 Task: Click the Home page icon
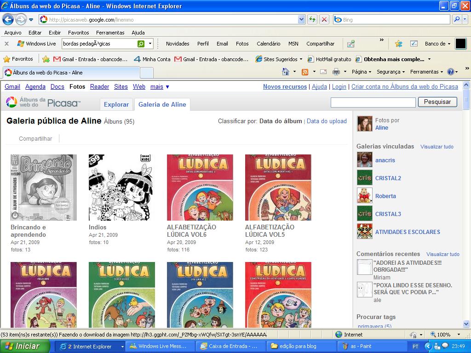(x=286, y=72)
